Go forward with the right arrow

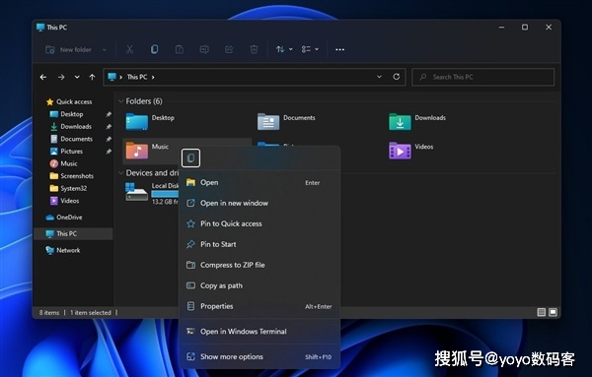tap(61, 77)
